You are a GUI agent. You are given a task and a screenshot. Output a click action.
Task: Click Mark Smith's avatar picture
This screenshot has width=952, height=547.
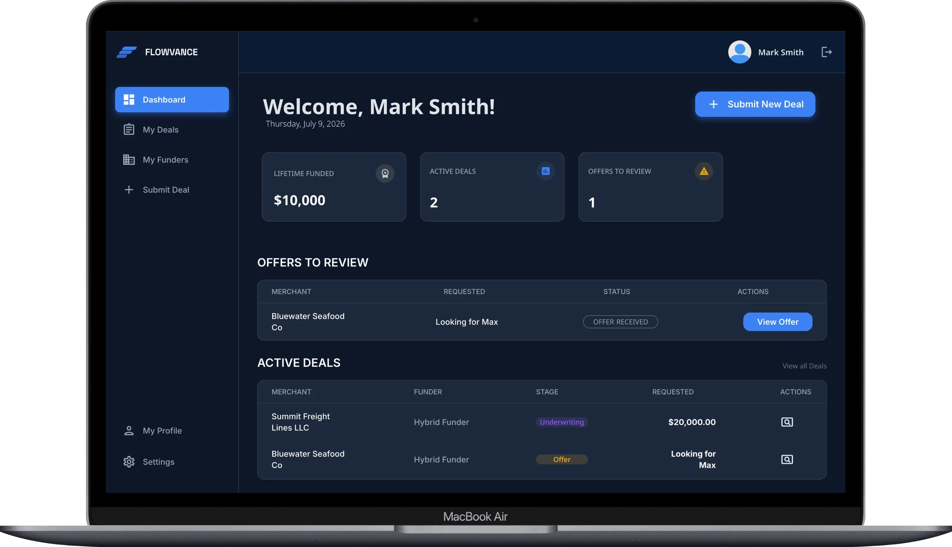click(x=739, y=52)
